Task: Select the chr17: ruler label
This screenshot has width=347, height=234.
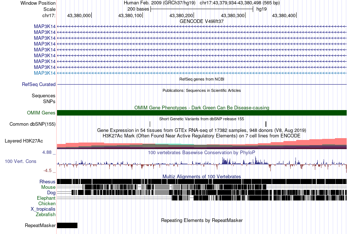Action: pos(49,15)
